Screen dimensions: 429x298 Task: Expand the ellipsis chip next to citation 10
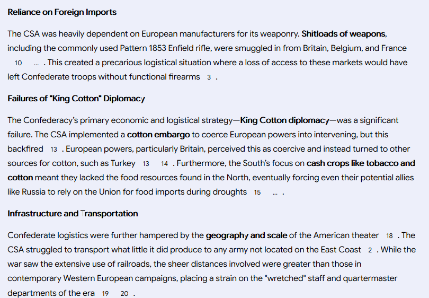point(36,63)
